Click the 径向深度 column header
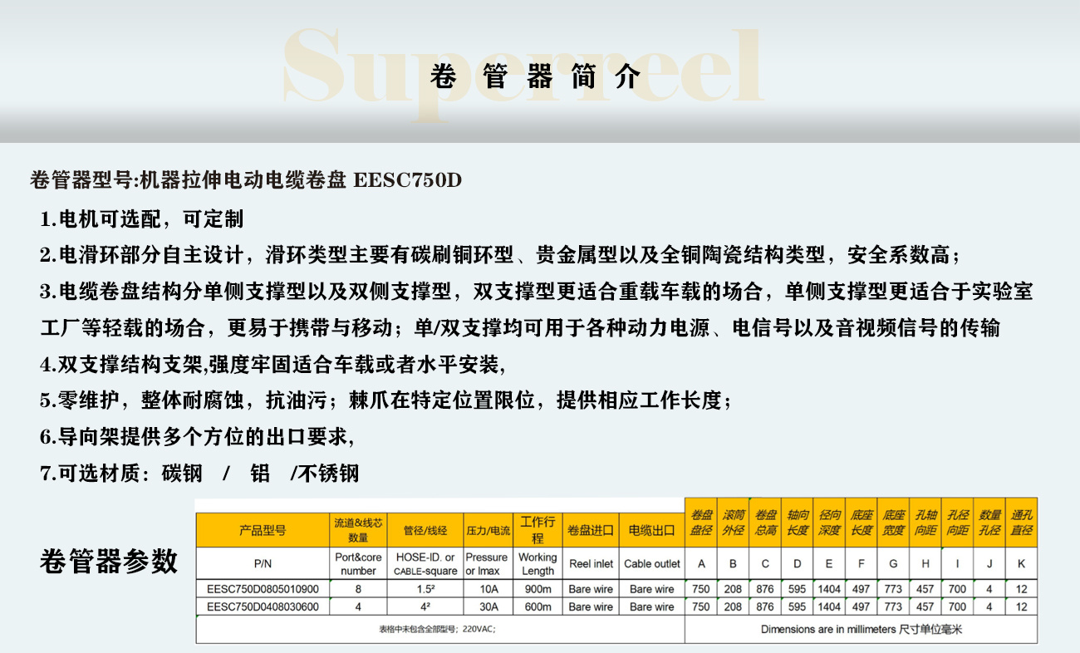This screenshot has width=1080, height=653. tap(829, 523)
